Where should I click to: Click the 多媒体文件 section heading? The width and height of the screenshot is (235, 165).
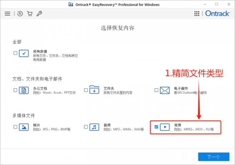click(x=24, y=116)
